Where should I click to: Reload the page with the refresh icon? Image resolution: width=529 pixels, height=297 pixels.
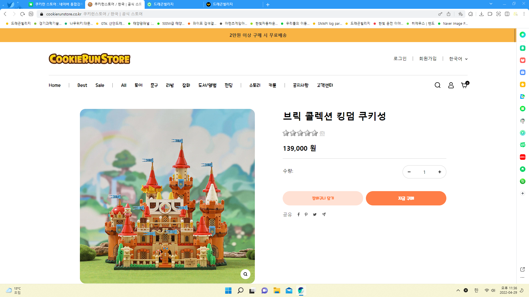(x=23, y=14)
